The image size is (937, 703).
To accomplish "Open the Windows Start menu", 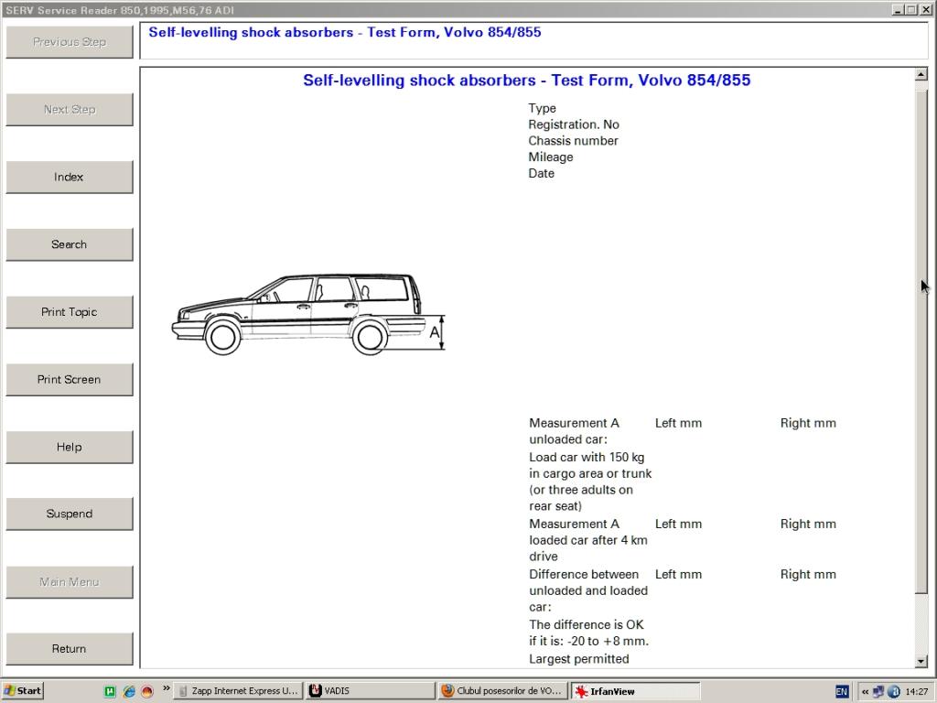I will [23, 691].
